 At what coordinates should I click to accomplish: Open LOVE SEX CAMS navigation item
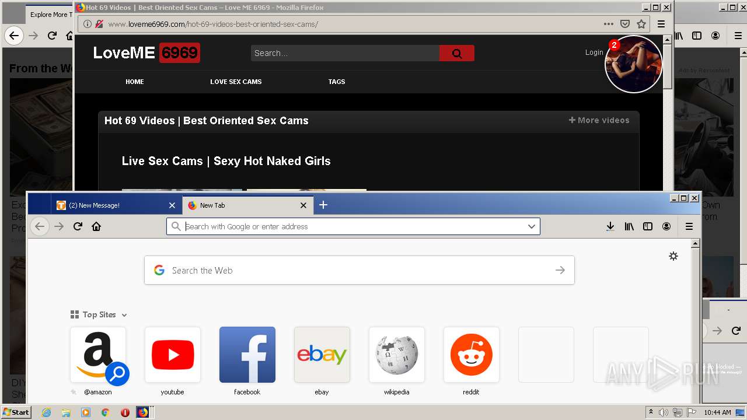coord(236,82)
